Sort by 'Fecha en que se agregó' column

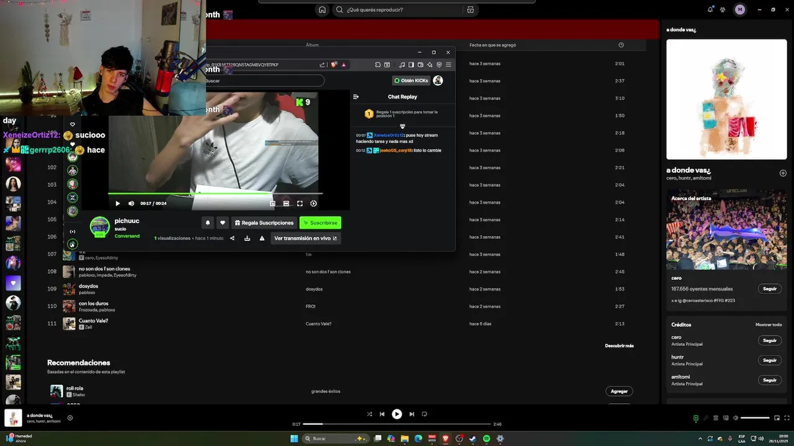493,45
